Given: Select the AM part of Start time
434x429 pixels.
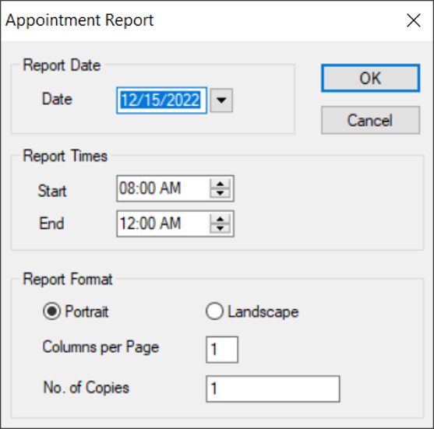Looking at the screenshot, I should 170,188.
